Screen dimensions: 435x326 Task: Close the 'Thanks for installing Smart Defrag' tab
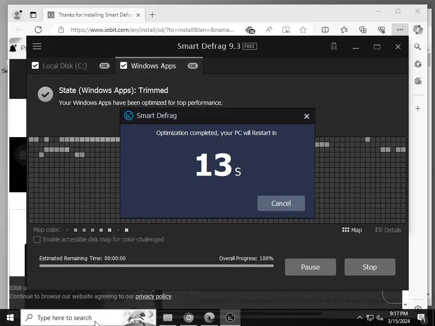[138, 15]
